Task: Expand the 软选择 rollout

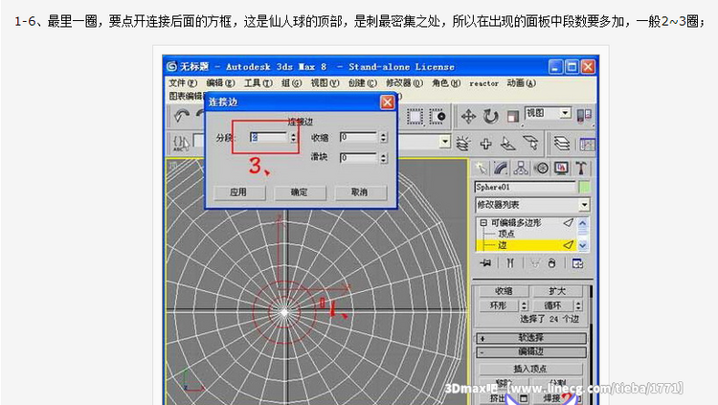Action: coord(531,338)
